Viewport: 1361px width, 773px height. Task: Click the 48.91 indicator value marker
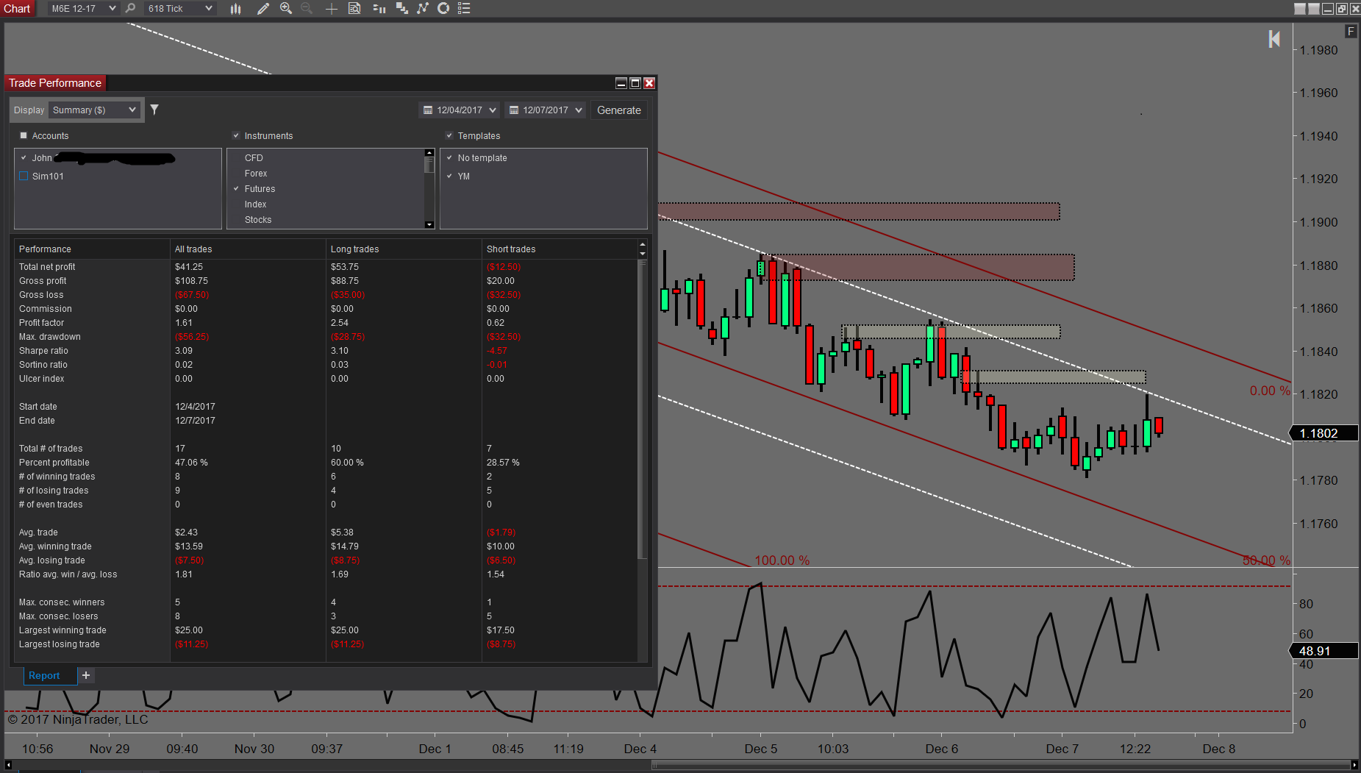1324,651
